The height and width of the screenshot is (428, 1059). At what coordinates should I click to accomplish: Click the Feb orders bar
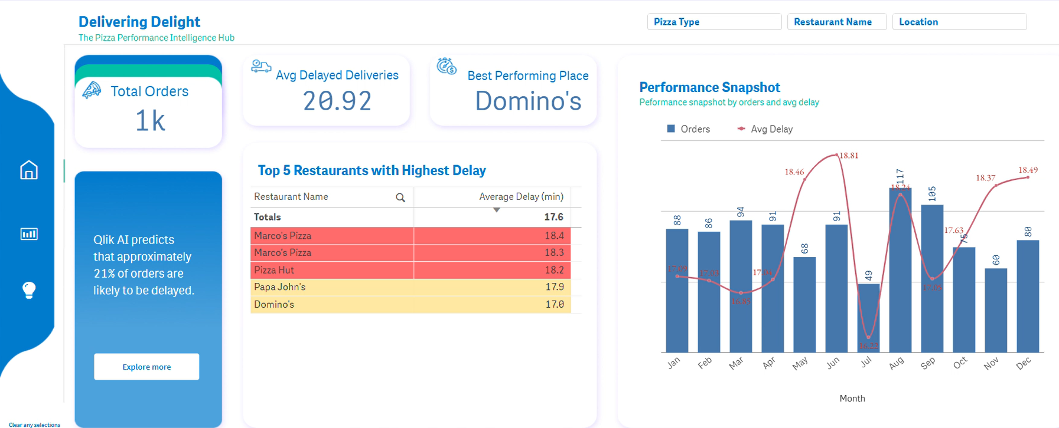[709, 292]
